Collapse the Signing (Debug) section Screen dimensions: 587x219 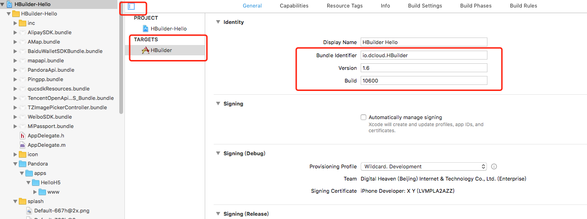[217, 153]
